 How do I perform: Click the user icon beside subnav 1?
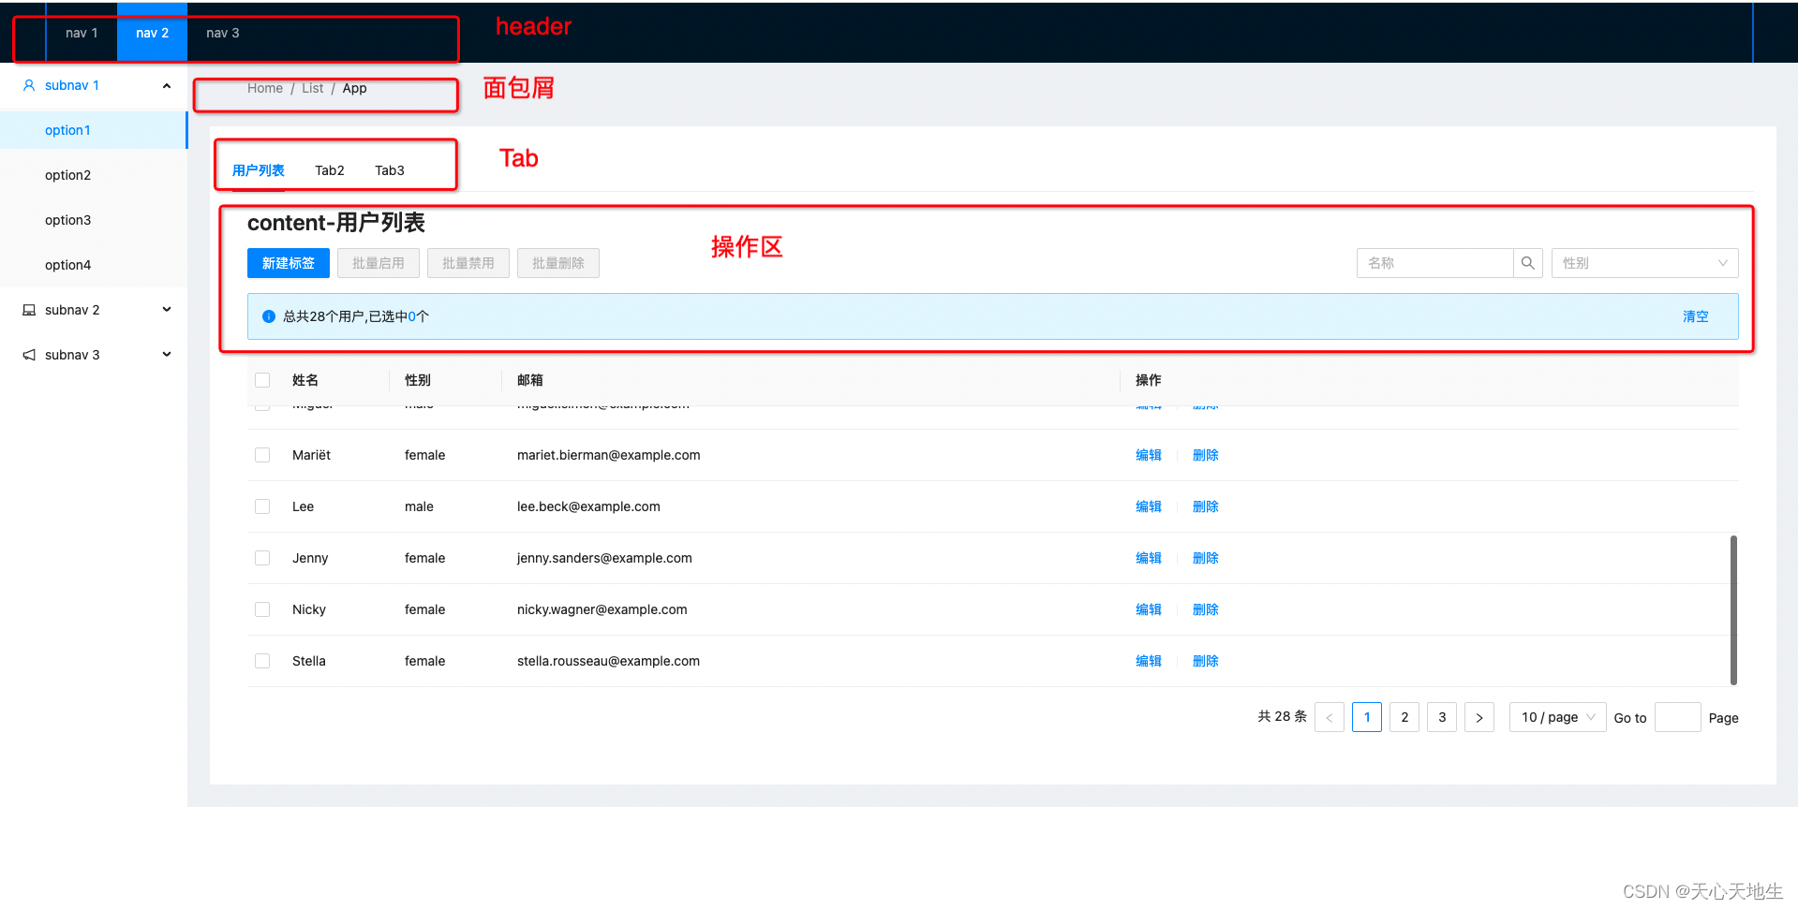pos(29,85)
